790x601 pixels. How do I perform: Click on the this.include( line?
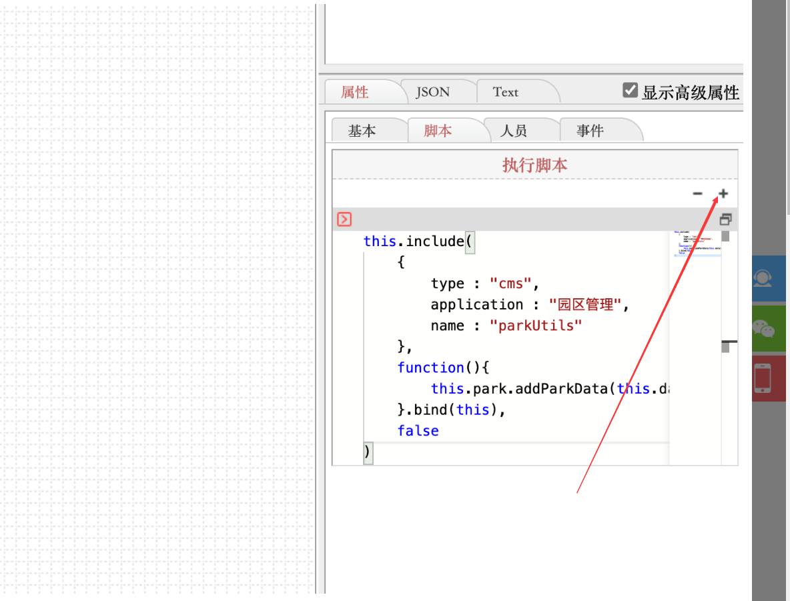click(418, 241)
